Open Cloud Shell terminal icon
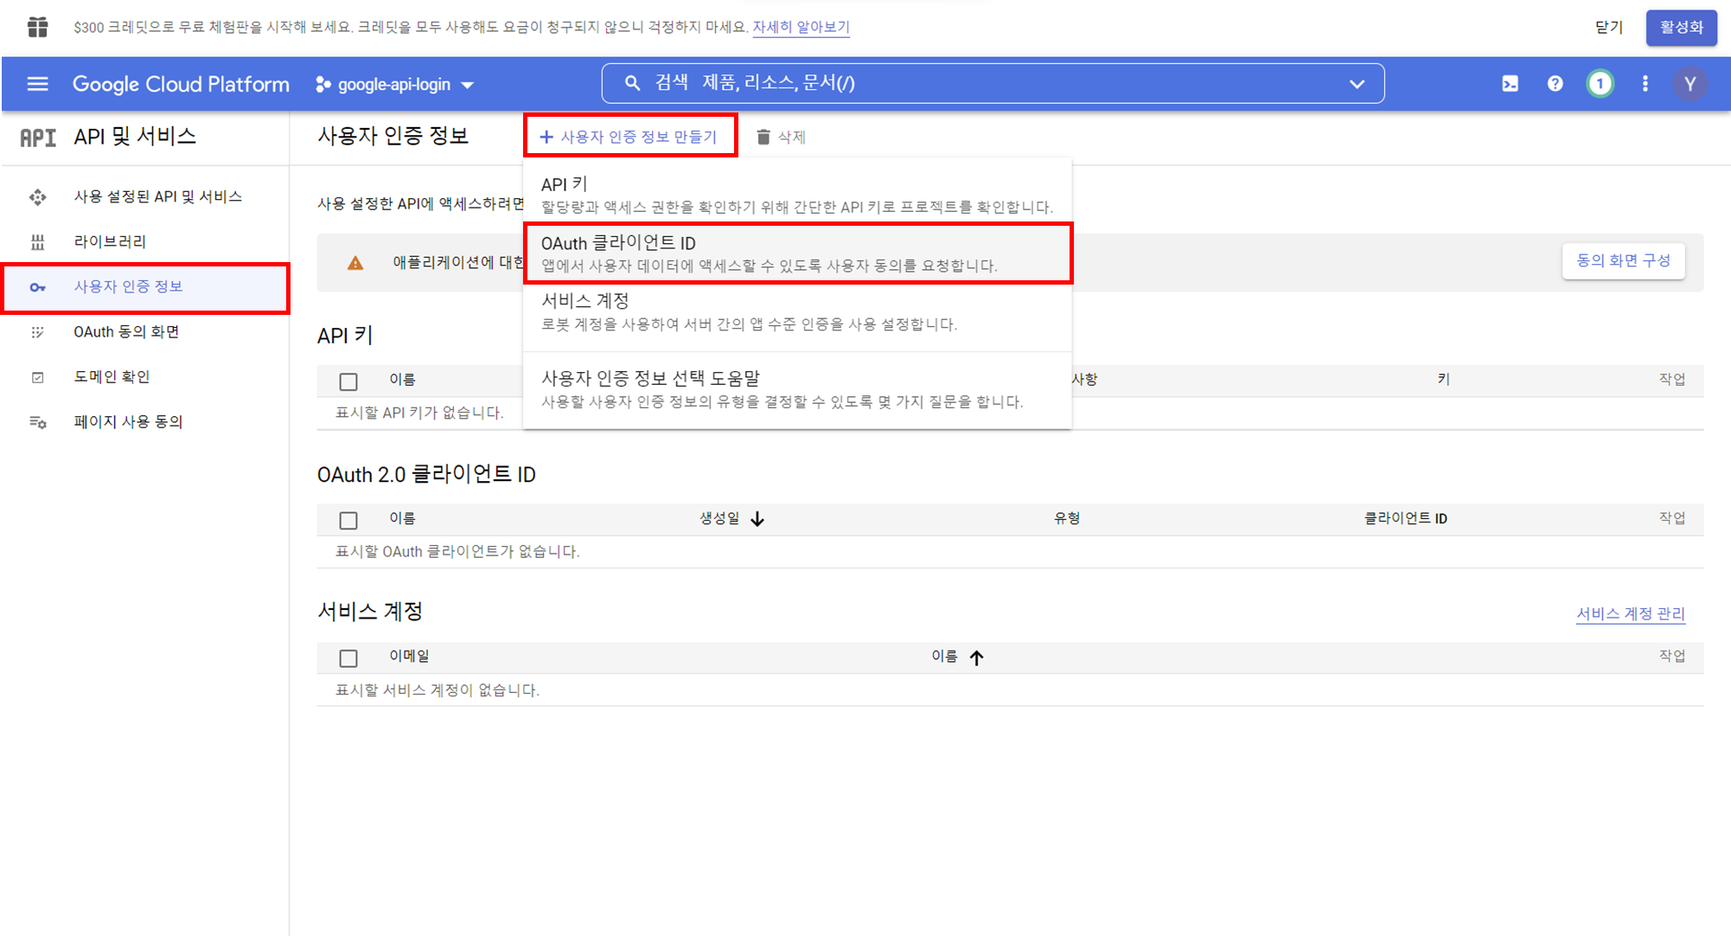 [x=1510, y=84]
